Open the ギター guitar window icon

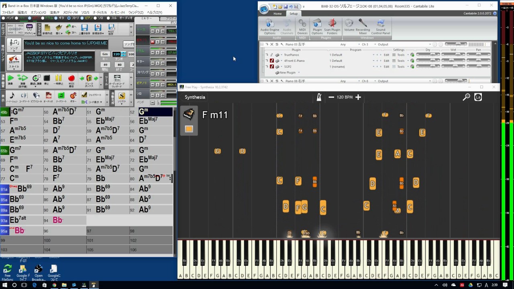click(73, 96)
